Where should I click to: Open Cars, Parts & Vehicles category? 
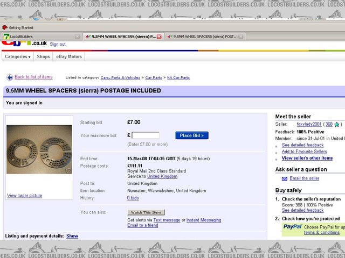pos(120,77)
